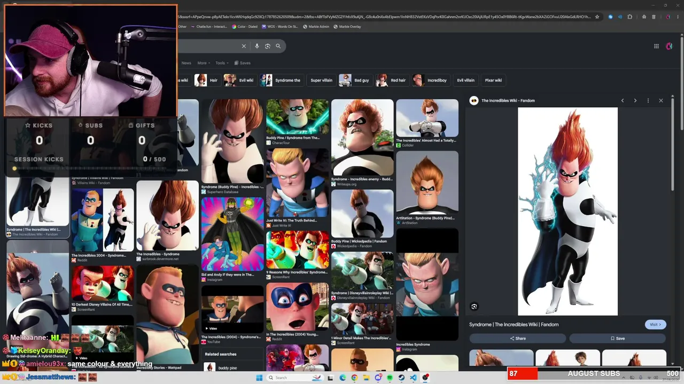684x384 pixels.
Task: Open 'Sid and Andy if they were in' Instagram thumbnail
Action: coord(232,235)
